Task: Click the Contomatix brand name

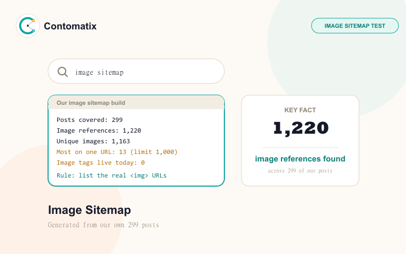Action: tap(70, 26)
